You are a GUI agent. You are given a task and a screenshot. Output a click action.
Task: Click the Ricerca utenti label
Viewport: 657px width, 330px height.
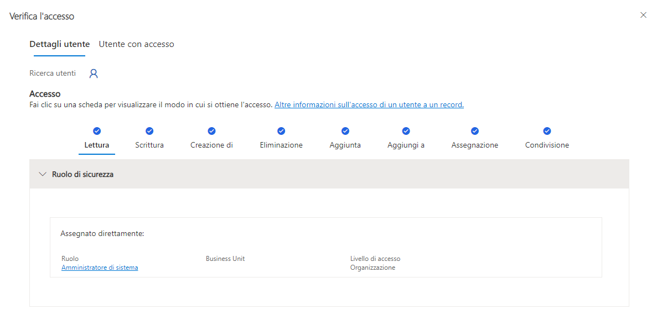click(x=53, y=73)
